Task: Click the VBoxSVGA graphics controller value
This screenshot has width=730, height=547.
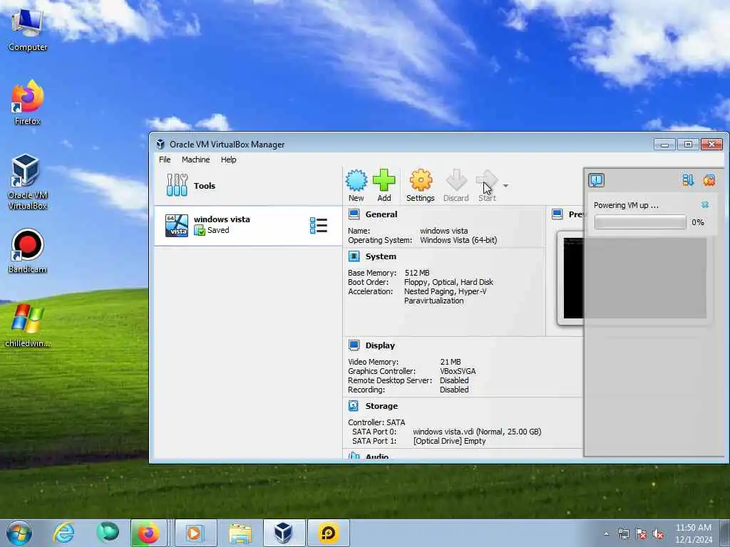Action: click(x=458, y=371)
